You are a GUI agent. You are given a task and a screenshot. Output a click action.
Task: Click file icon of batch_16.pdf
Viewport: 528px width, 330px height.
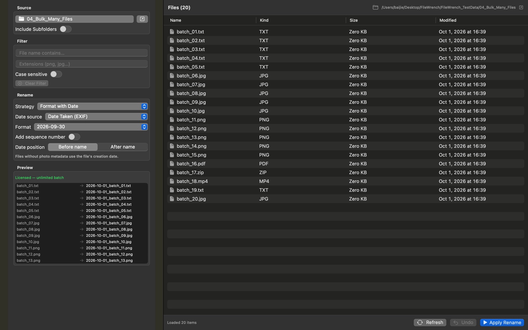click(x=172, y=164)
